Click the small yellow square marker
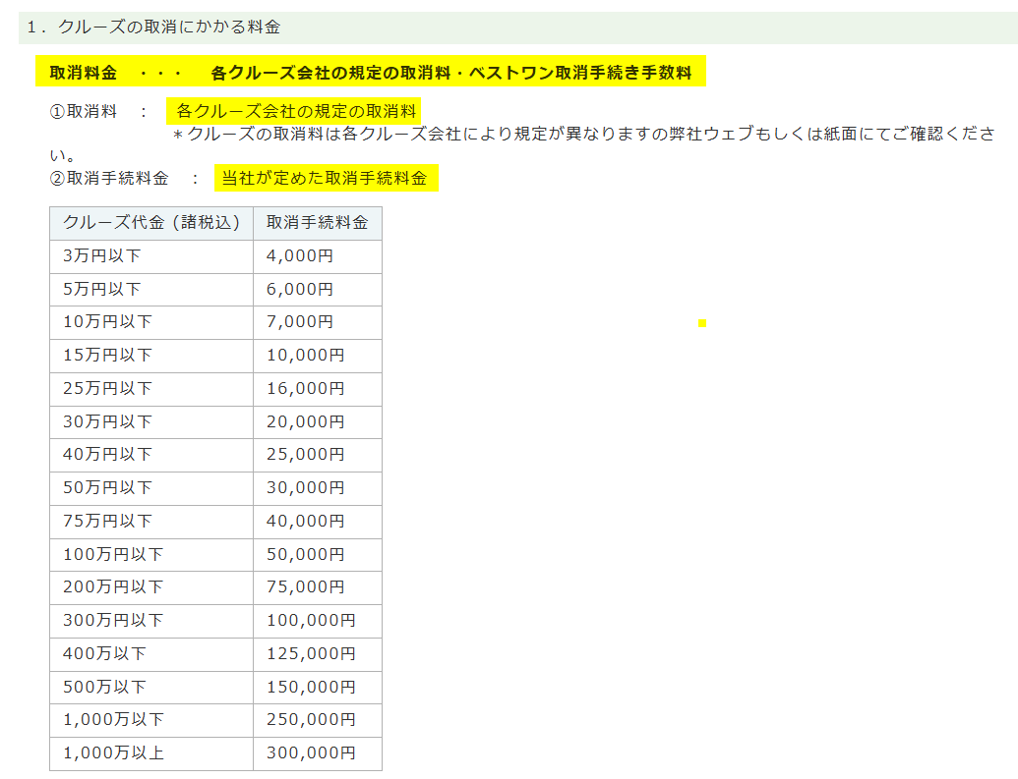Screen dimensions: 1018x779 pos(702,323)
